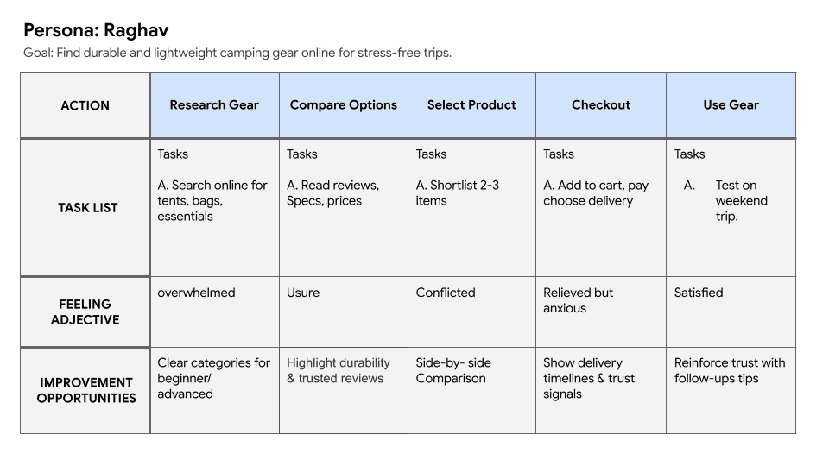This screenshot has width=829, height=466.
Task: Select the 'Use Gear' column header
Action: tap(731, 105)
